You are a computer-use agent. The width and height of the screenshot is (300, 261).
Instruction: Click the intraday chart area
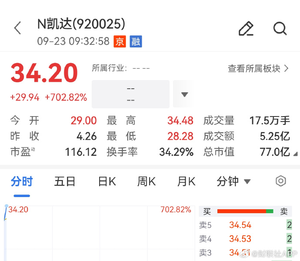pyautogui.click(x=100, y=234)
